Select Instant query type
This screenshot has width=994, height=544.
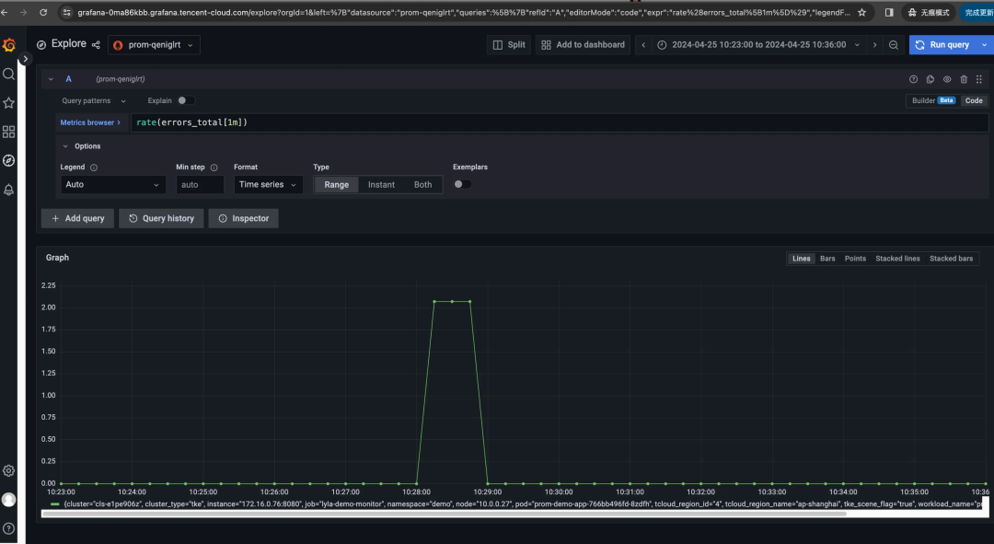(x=381, y=184)
